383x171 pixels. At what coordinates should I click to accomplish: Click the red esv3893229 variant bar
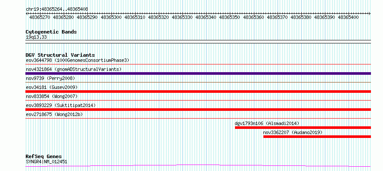click(198, 110)
